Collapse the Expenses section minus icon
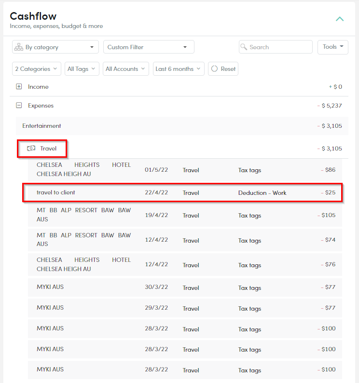 point(19,105)
